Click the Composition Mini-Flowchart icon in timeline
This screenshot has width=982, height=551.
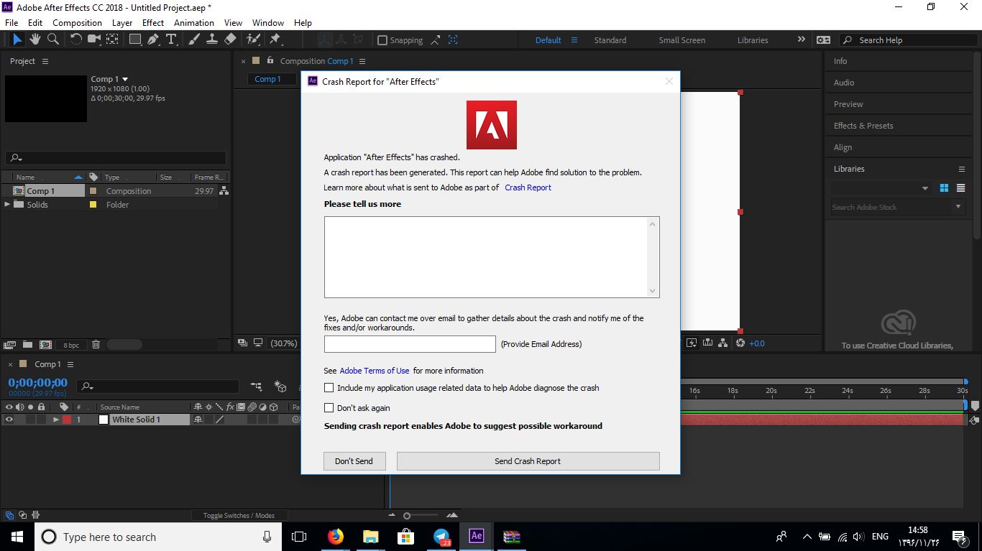256,386
